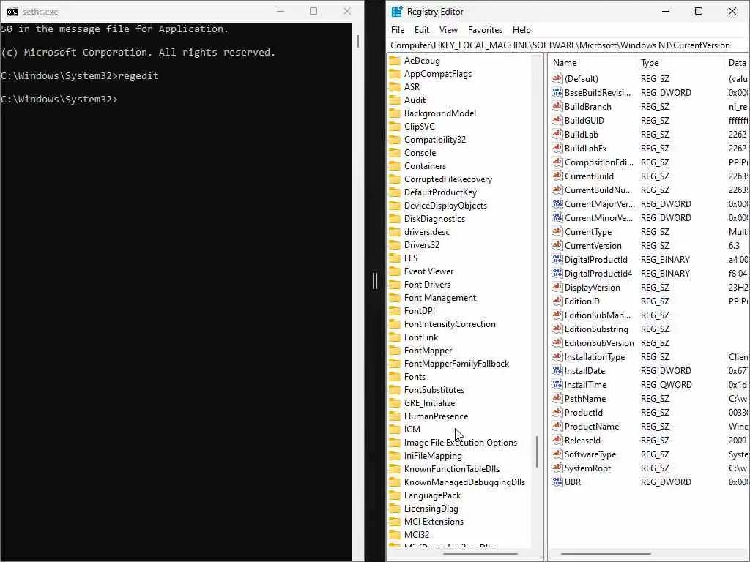Click the tree pane vertical scrollbar thumb
The height and width of the screenshot is (562, 750).
pyautogui.click(x=537, y=451)
